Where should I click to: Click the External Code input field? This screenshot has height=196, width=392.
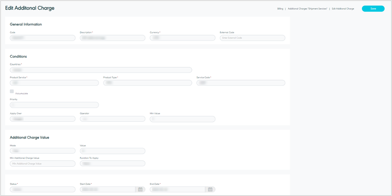pyautogui.click(x=252, y=38)
